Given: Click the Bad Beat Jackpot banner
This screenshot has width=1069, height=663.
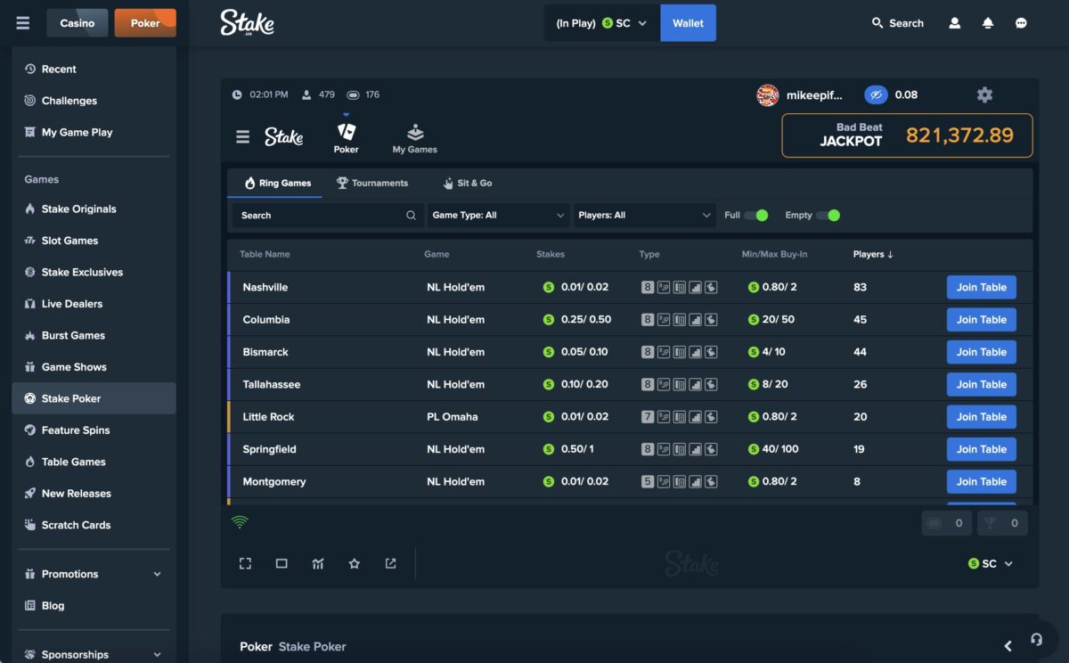Looking at the screenshot, I should click(907, 135).
